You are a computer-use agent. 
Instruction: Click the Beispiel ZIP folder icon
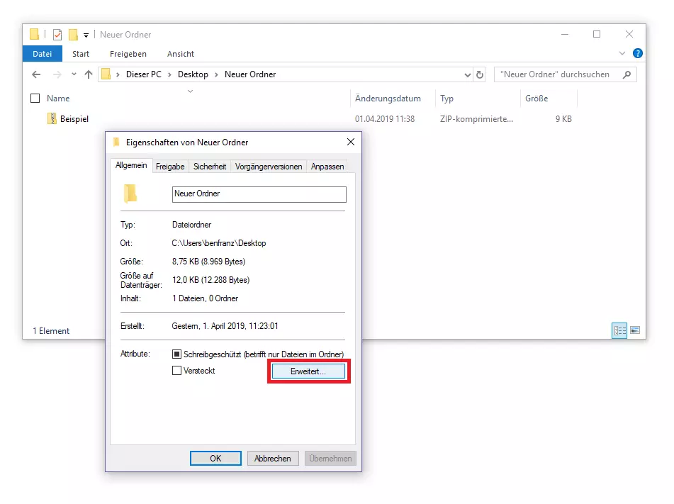pos(52,118)
